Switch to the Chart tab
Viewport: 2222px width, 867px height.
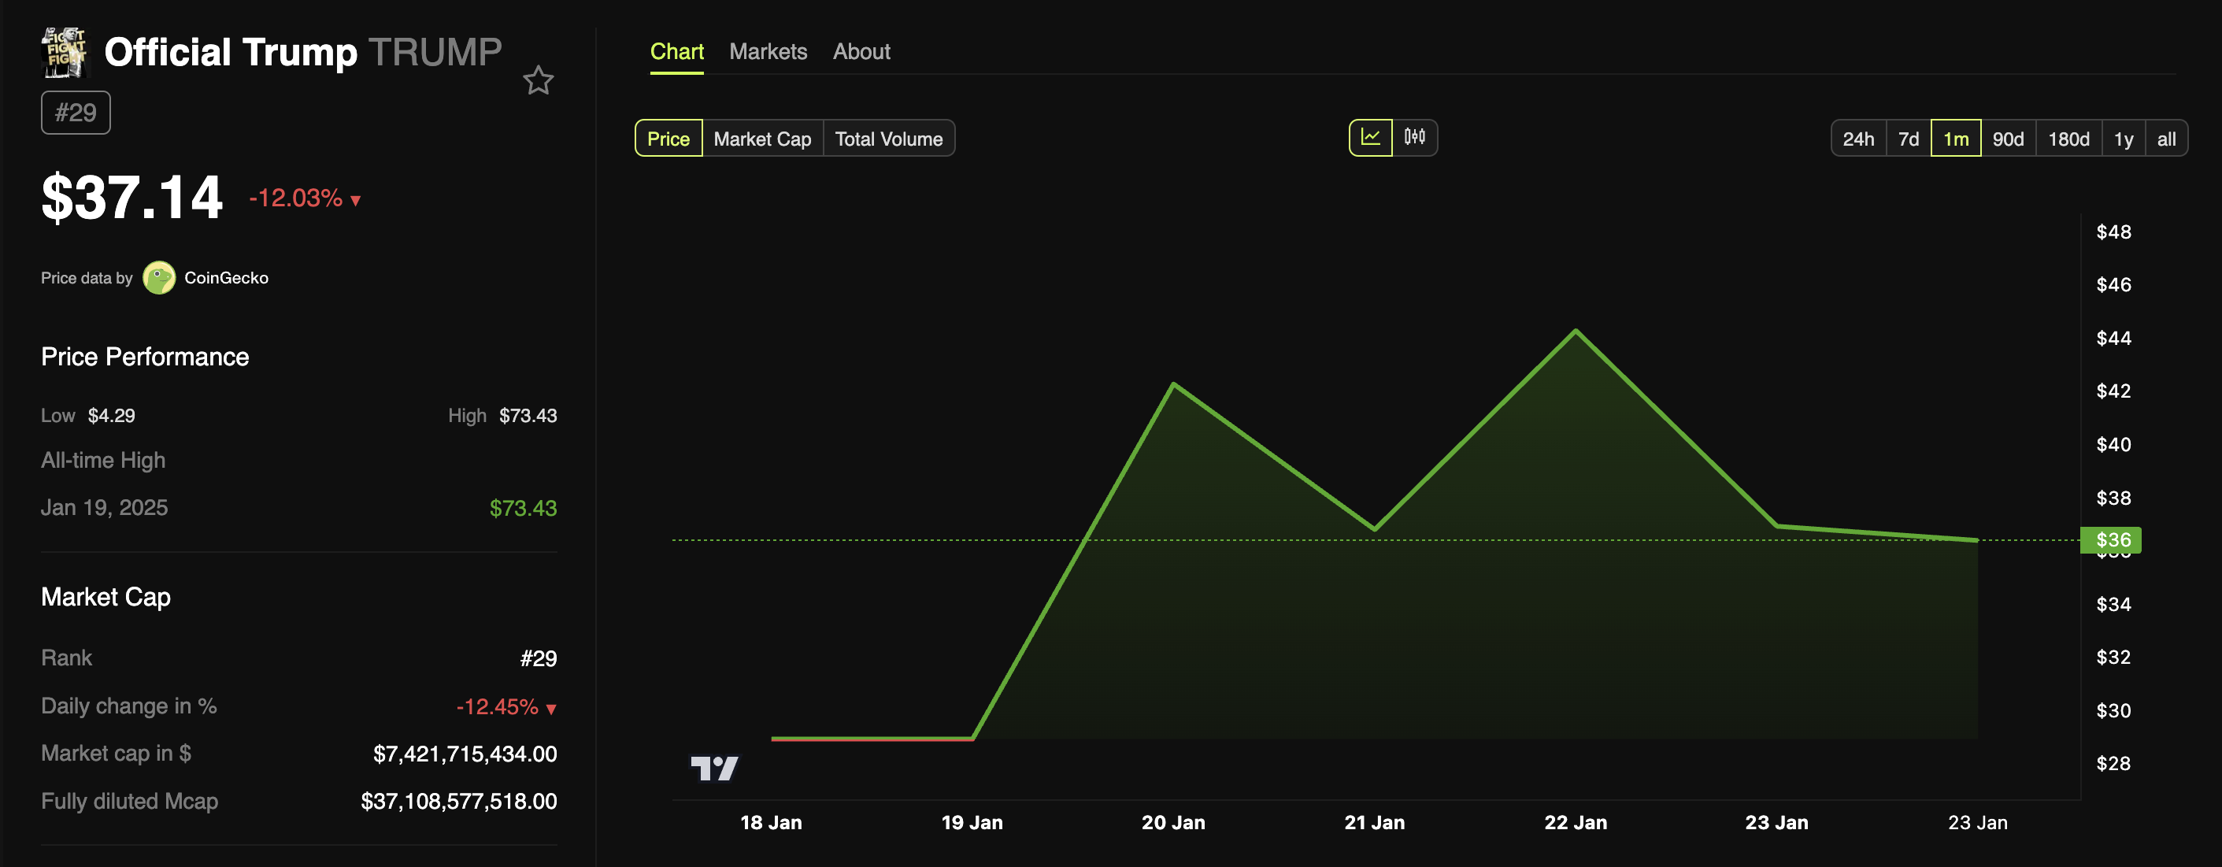676,52
